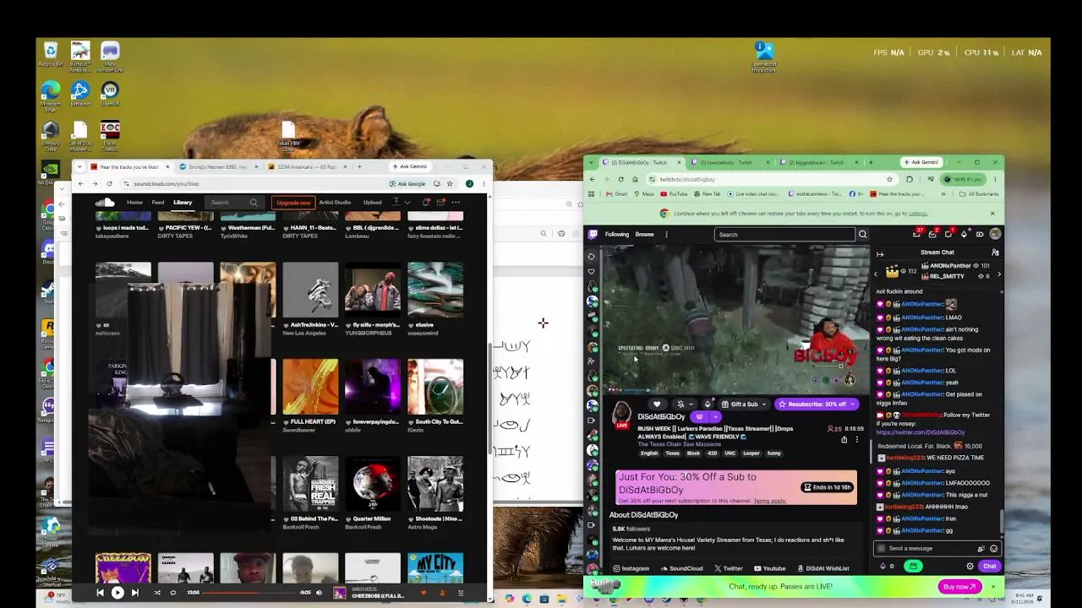
Task: Click follow heart under the Twitch stream
Action: click(657, 404)
